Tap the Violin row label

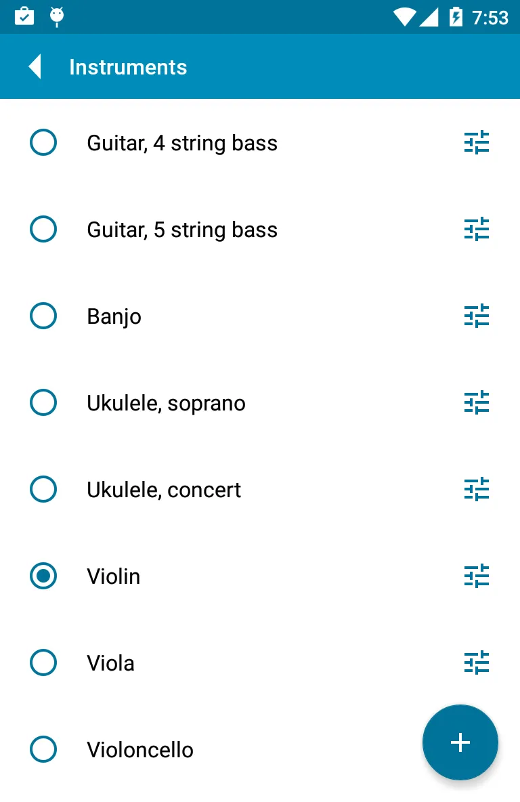coord(113,576)
